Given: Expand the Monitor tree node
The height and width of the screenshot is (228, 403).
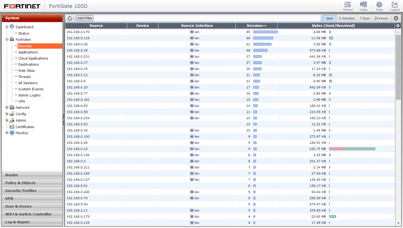Looking at the screenshot, I should pyautogui.click(x=7, y=133).
